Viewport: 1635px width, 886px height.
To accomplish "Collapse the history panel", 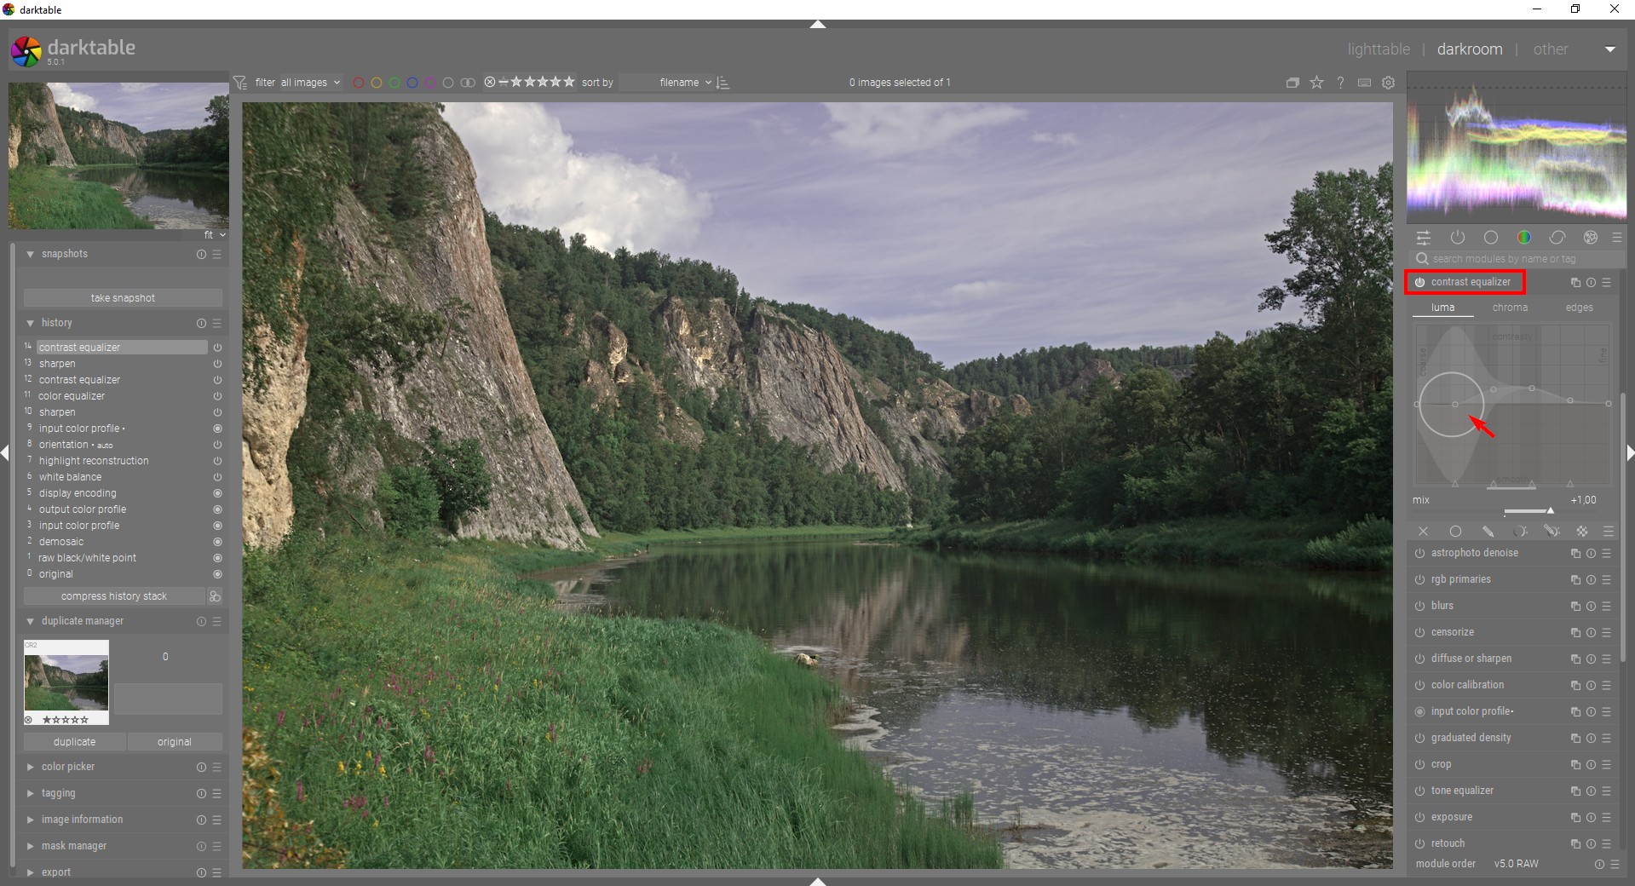I will 31,323.
